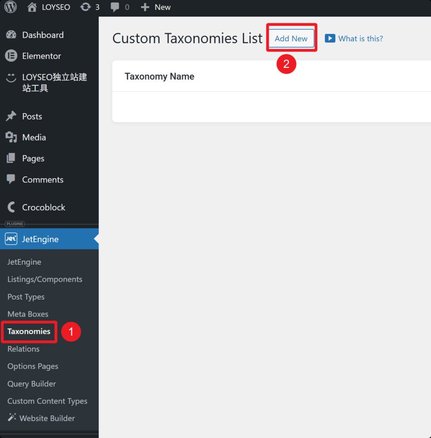
Task: Click the Media icon
Action: pyautogui.click(x=11, y=137)
